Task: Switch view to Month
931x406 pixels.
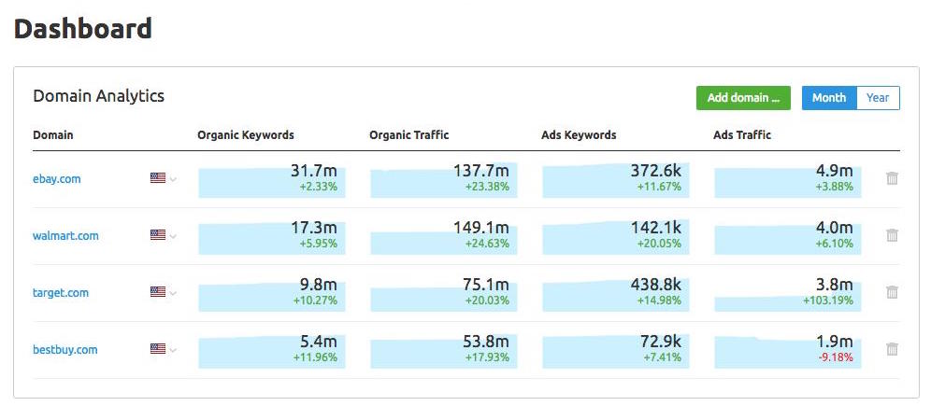Action: (x=829, y=98)
